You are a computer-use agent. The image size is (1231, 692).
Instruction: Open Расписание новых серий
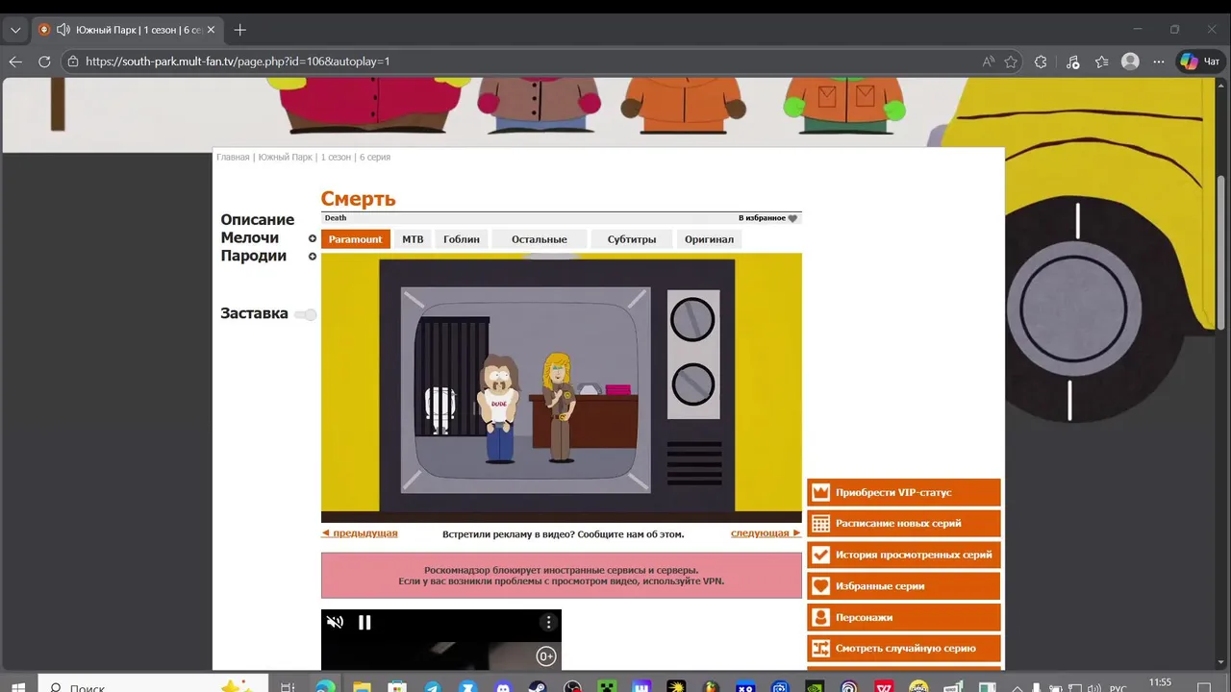point(904,524)
